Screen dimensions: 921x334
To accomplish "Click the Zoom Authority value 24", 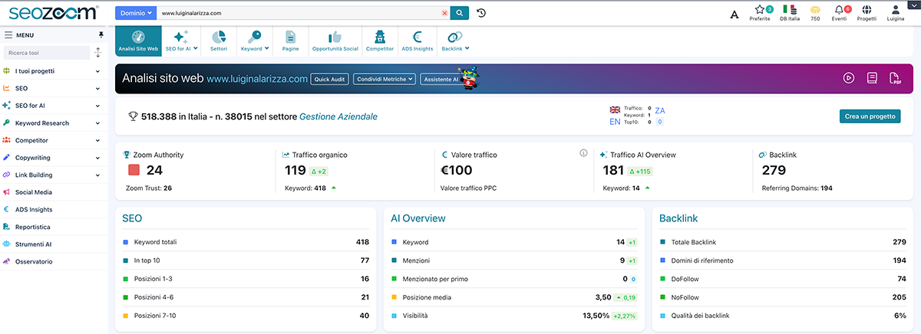I will click(x=154, y=171).
